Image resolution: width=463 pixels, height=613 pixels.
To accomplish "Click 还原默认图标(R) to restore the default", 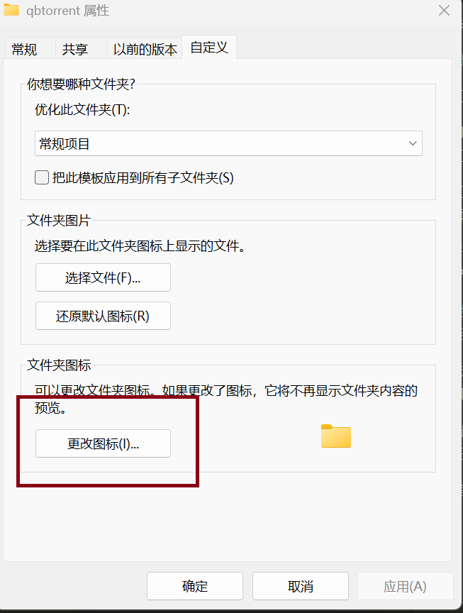I will [103, 316].
